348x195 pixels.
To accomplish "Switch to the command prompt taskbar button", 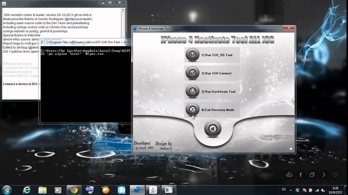I will coord(169,190).
